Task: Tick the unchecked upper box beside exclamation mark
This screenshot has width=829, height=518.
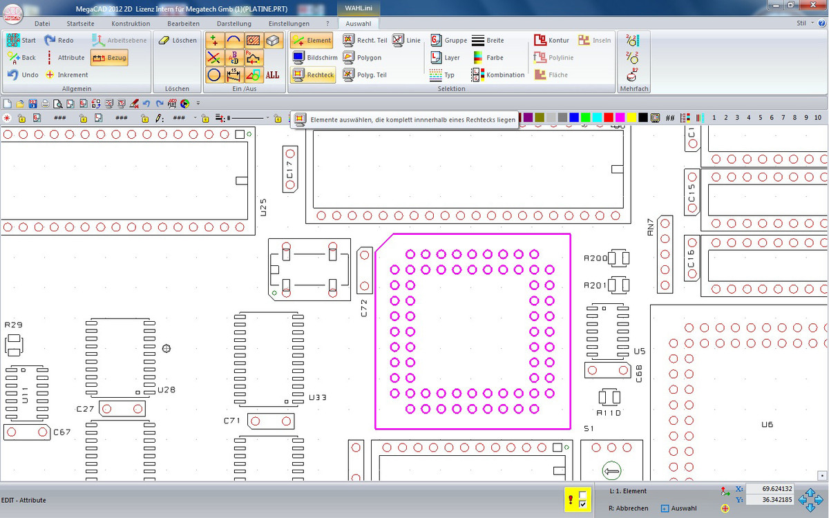Action: click(x=582, y=494)
